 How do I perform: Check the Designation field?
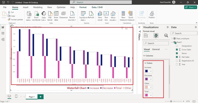pos(177,46)
